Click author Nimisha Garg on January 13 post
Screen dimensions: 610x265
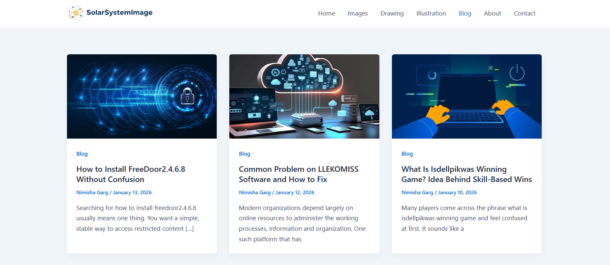[92, 193]
